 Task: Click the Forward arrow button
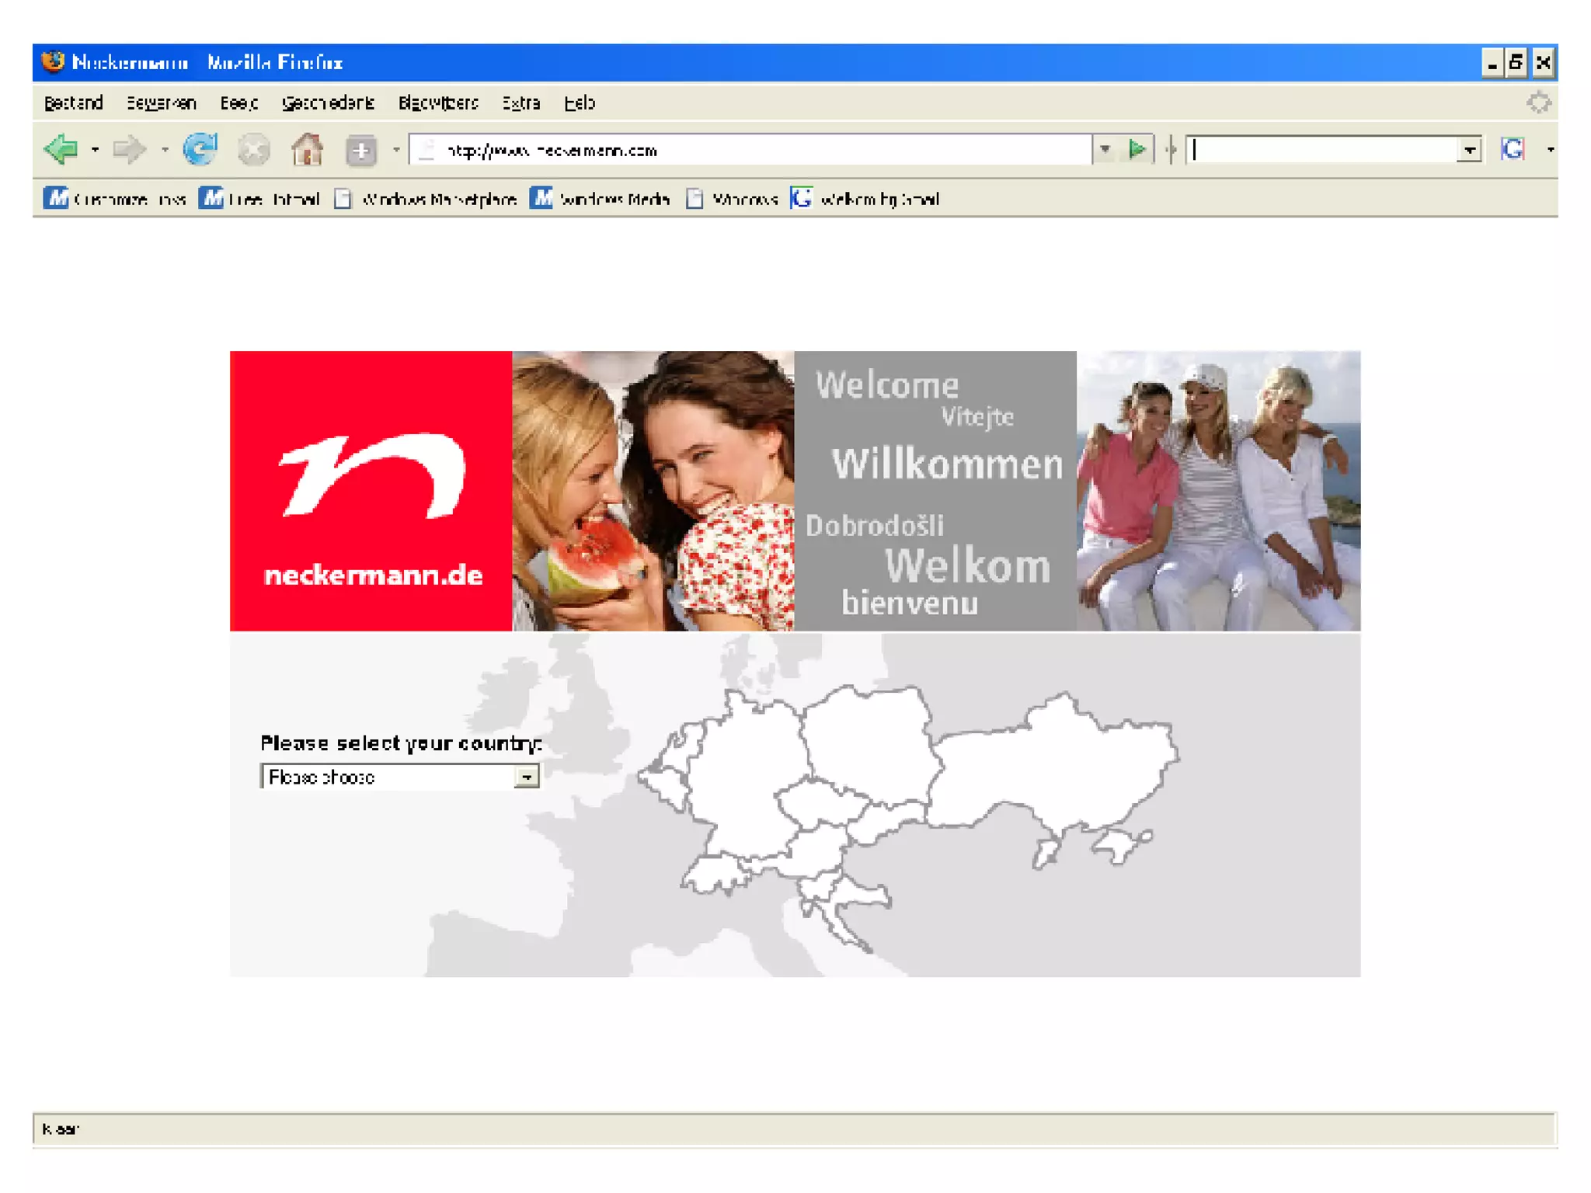point(128,149)
